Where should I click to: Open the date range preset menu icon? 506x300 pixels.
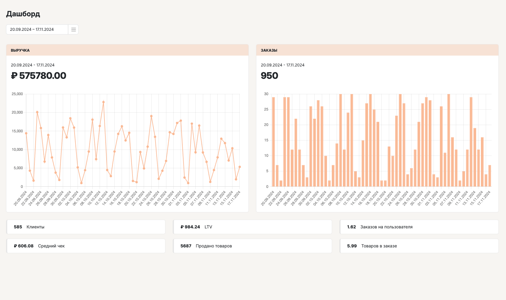coord(73,30)
